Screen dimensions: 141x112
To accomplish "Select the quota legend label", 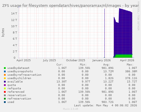I will 12,85.
